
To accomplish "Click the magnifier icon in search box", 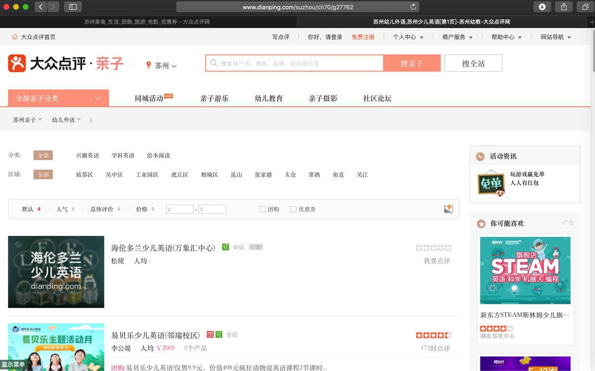I will pos(214,63).
